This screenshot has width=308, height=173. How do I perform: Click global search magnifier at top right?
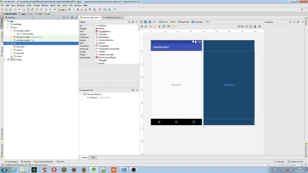click(x=302, y=9)
